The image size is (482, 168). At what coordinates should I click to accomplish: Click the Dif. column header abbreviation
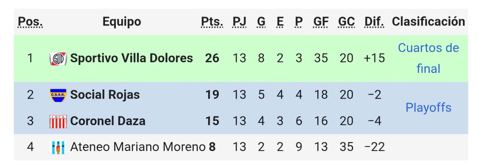point(374,22)
